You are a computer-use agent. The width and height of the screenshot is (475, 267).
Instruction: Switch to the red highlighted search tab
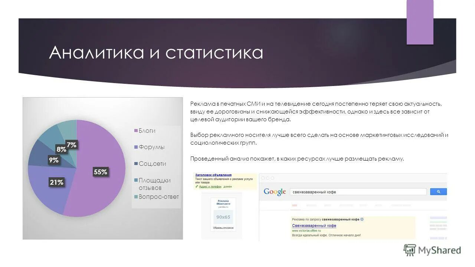295,205
